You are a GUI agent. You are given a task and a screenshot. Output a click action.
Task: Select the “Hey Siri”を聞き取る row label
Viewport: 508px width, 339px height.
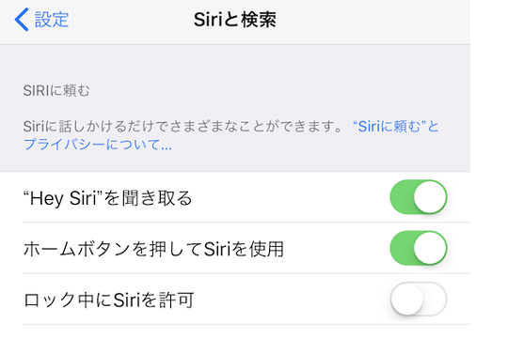tap(108, 198)
